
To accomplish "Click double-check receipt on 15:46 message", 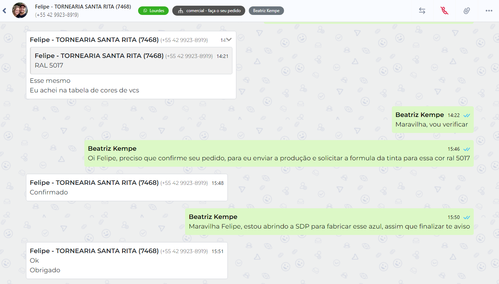I will click(x=467, y=149).
